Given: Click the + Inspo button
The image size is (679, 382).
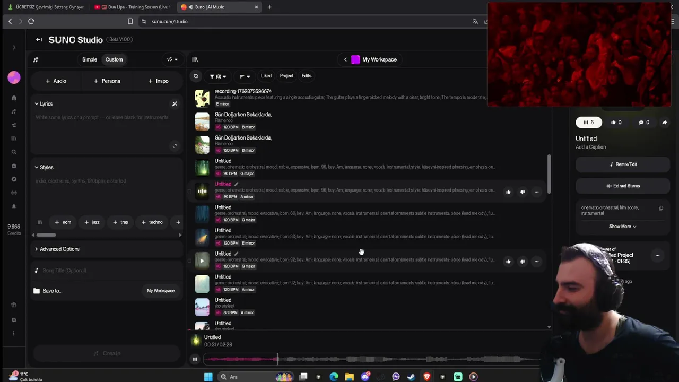Looking at the screenshot, I should click(x=158, y=81).
